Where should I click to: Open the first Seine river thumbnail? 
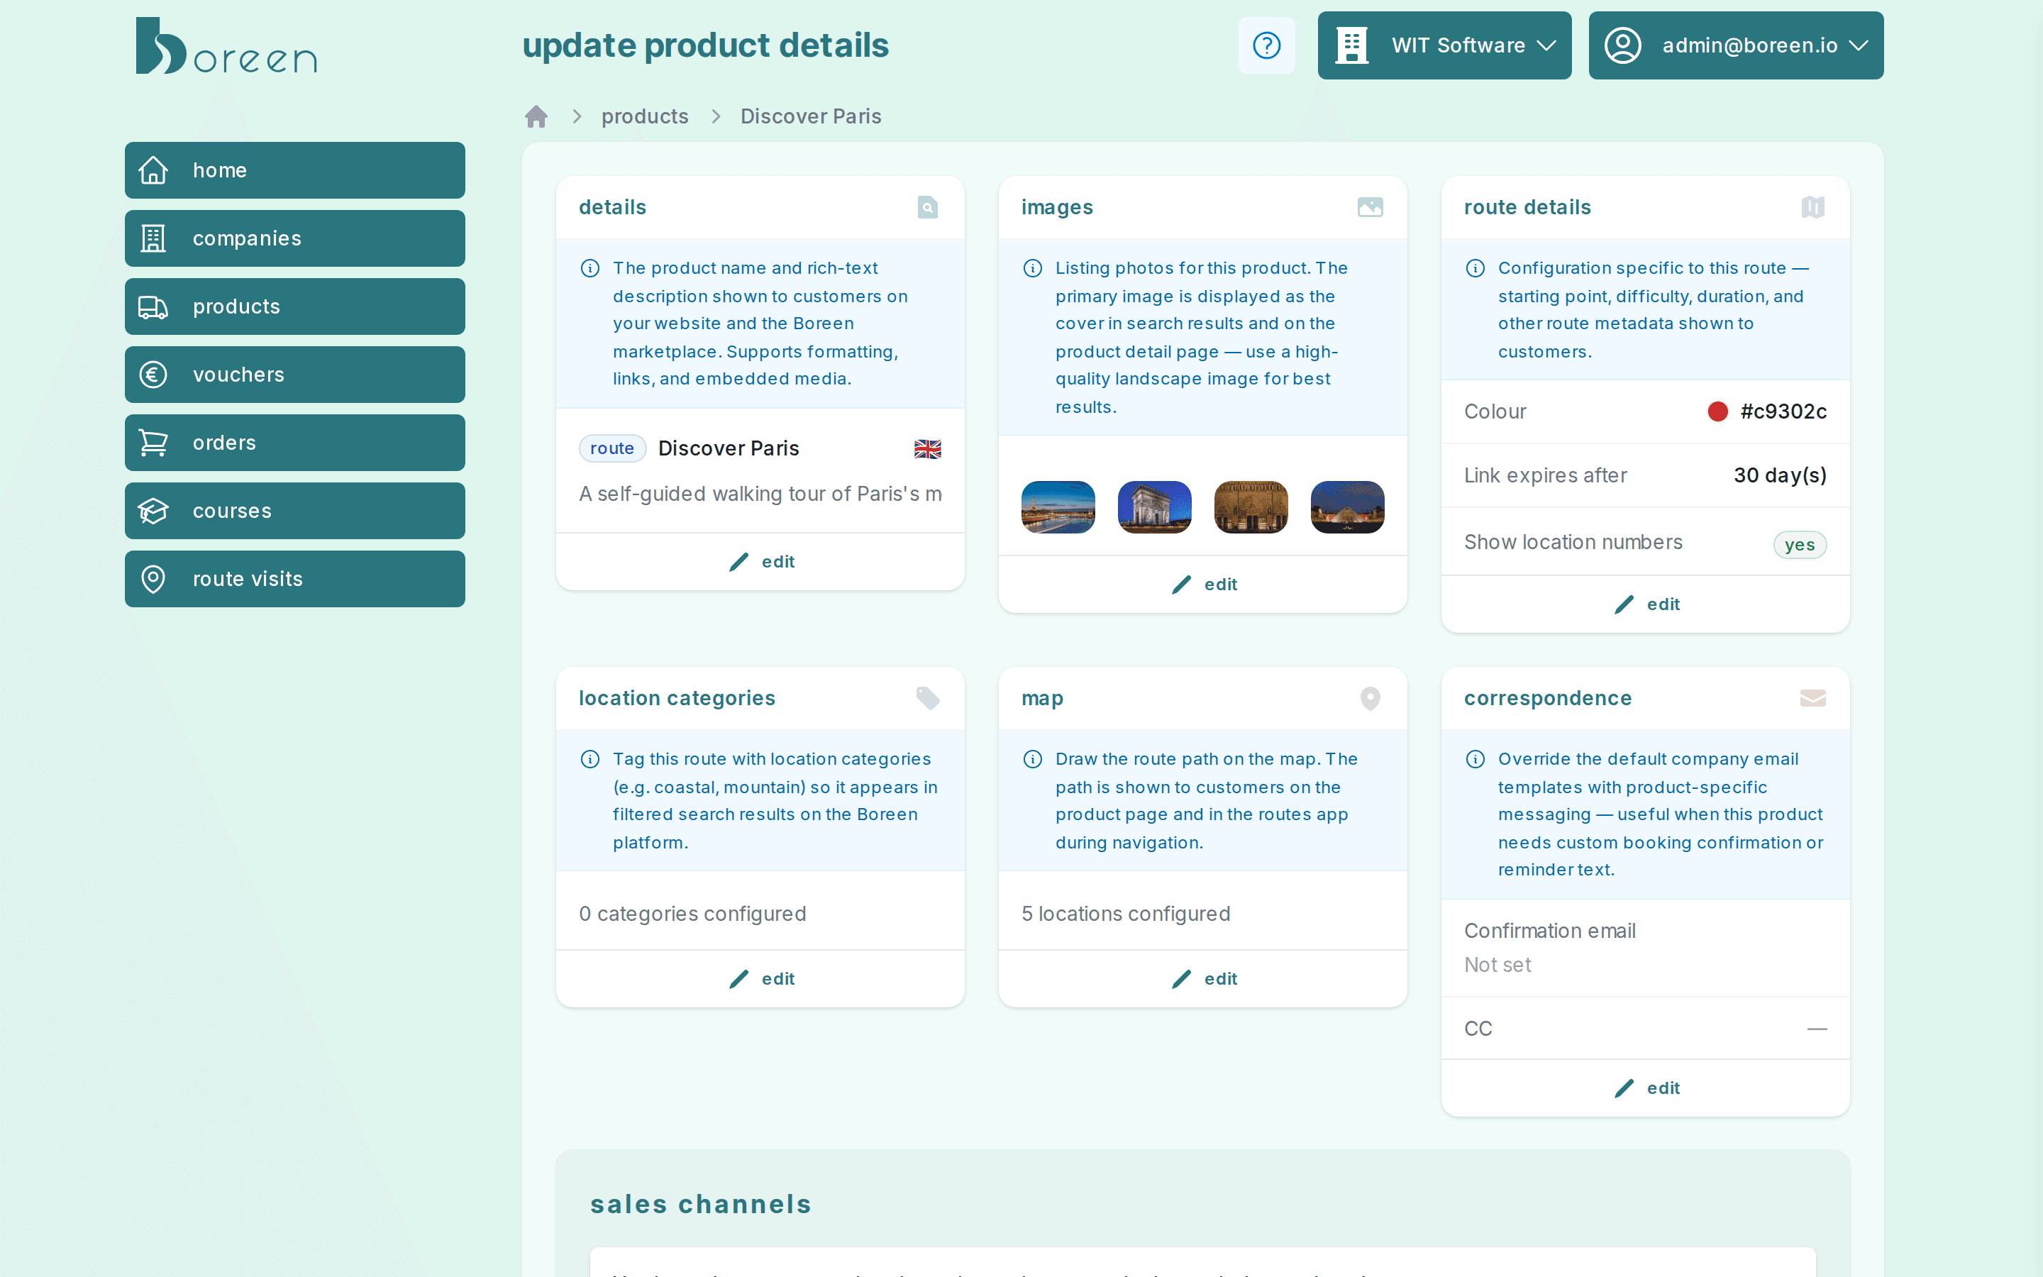pyautogui.click(x=1058, y=507)
